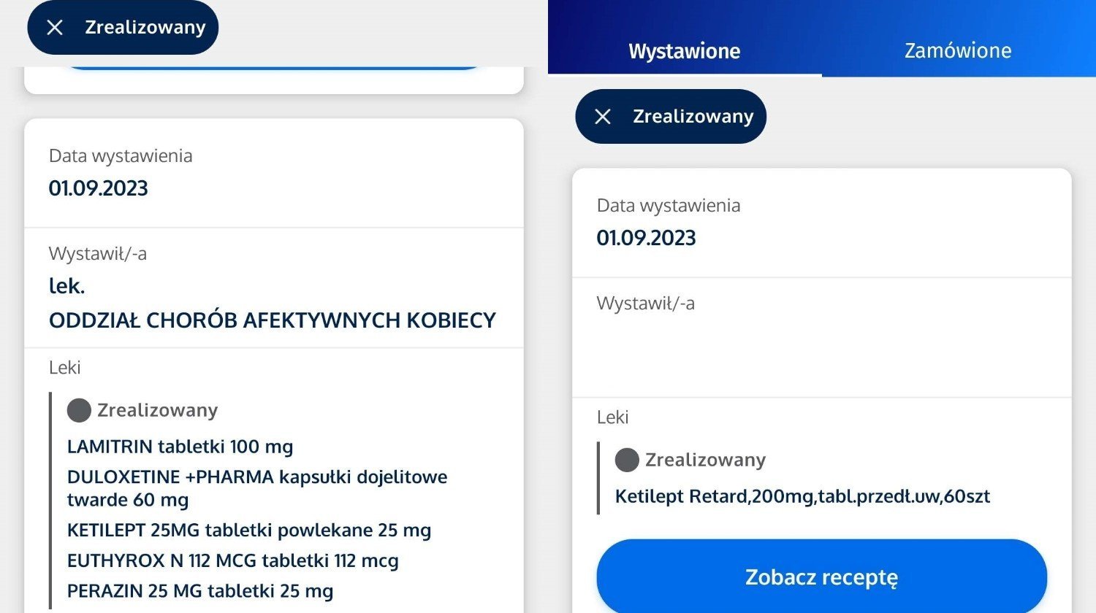This screenshot has height=613, width=1096.
Task: Select Ketilept Retard 200mg medication entry
Action: (802, 496)
